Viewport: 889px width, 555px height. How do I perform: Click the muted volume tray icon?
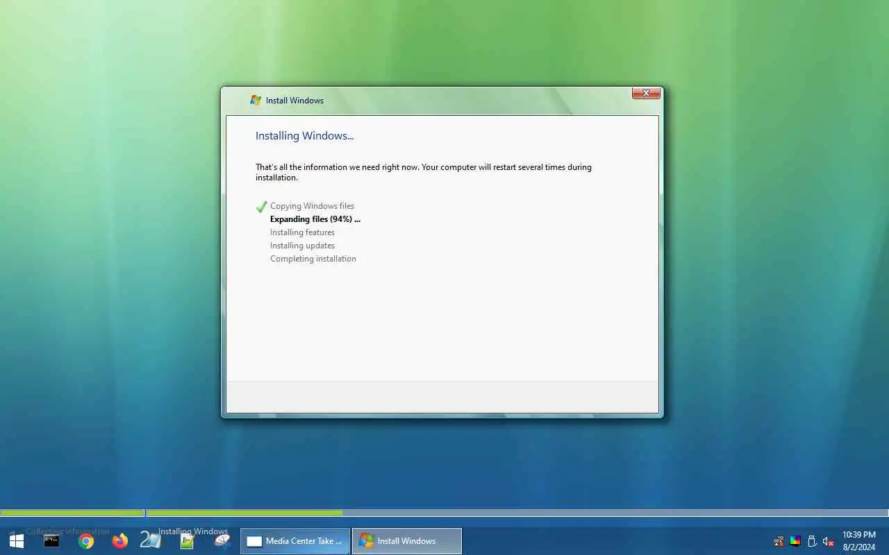pyautogui.click(x=828, y=542)
